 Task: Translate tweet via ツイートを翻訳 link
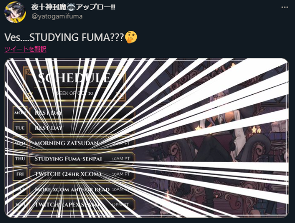[25, 49]
